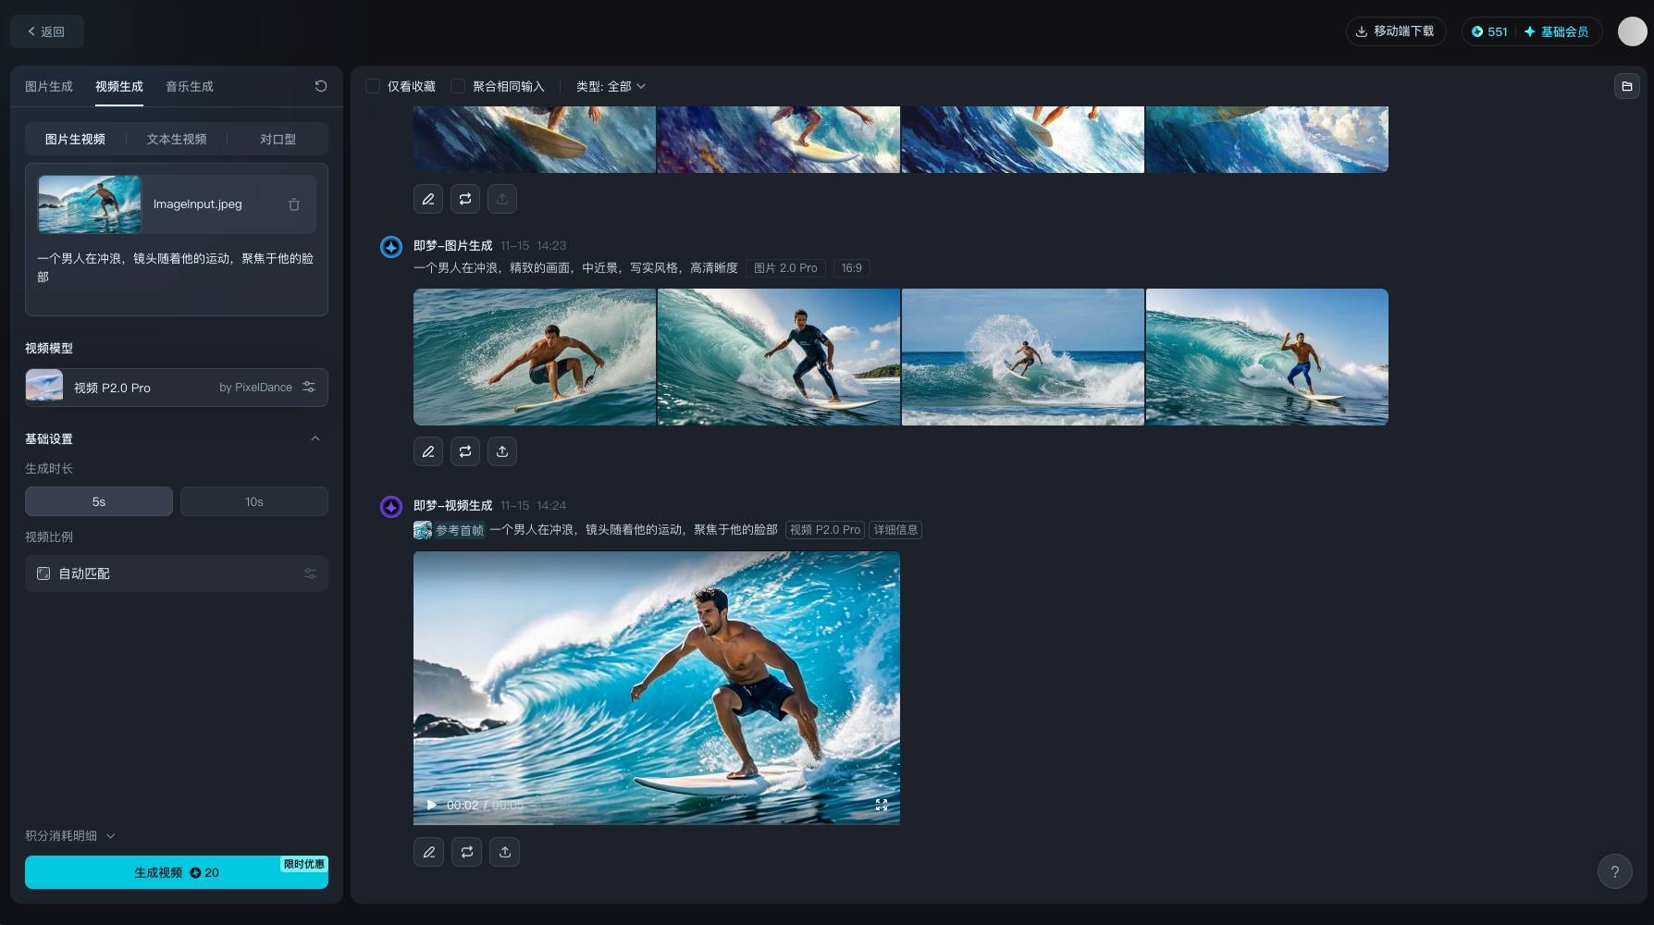Open the folder icon at top right
This screenshot has width=1654, height=925.
1628,86
